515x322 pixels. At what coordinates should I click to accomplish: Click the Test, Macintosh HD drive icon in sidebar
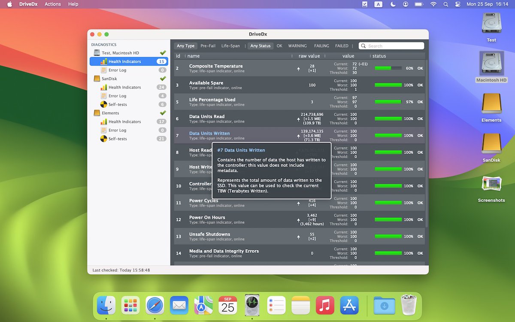coord(97,53)
